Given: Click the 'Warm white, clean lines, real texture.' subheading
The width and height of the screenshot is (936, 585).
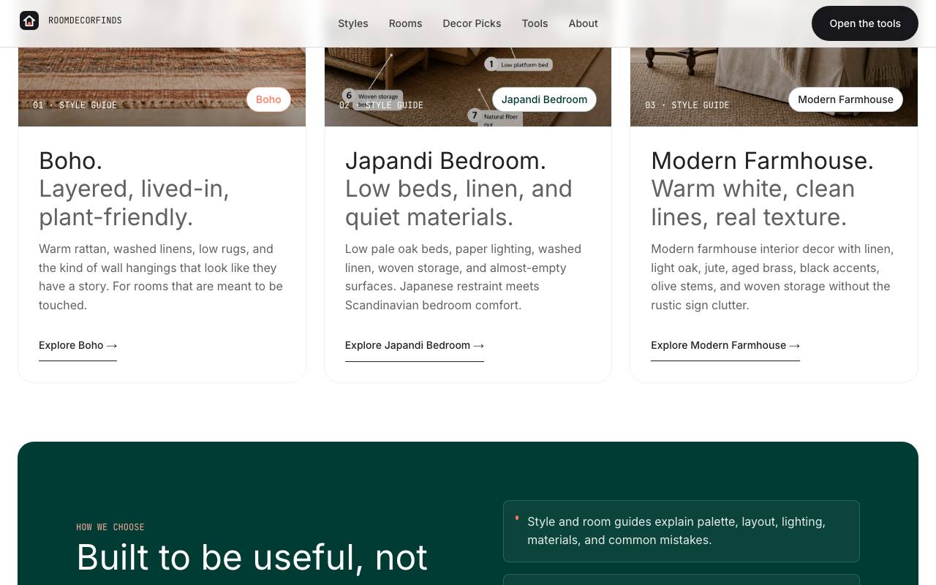Looking at the screenshot, I should click(752, 203).
